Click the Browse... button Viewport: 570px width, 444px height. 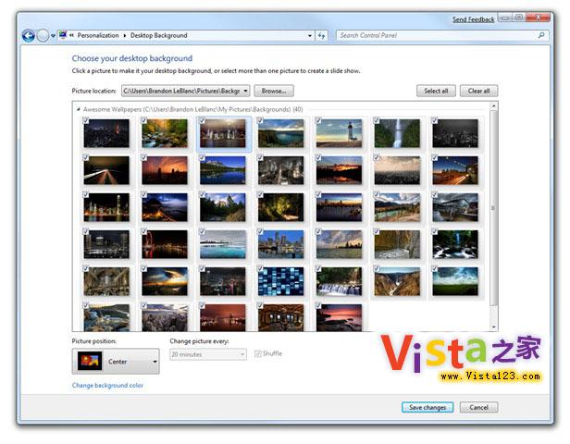point(273,91)
